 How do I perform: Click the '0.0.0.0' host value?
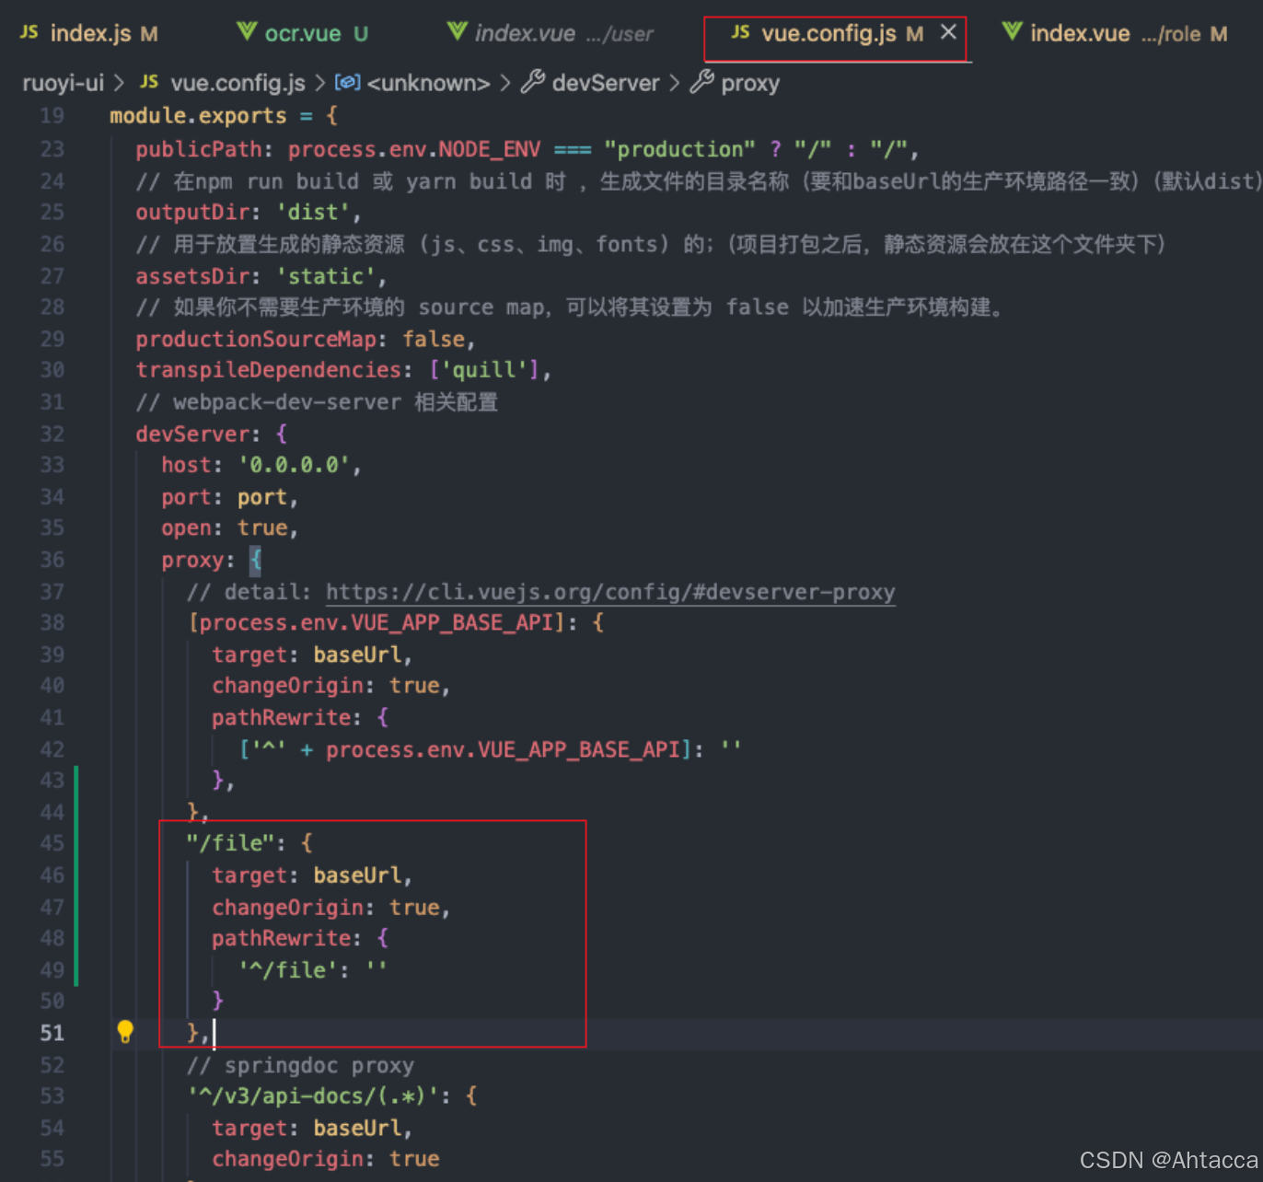coord(295,465)
